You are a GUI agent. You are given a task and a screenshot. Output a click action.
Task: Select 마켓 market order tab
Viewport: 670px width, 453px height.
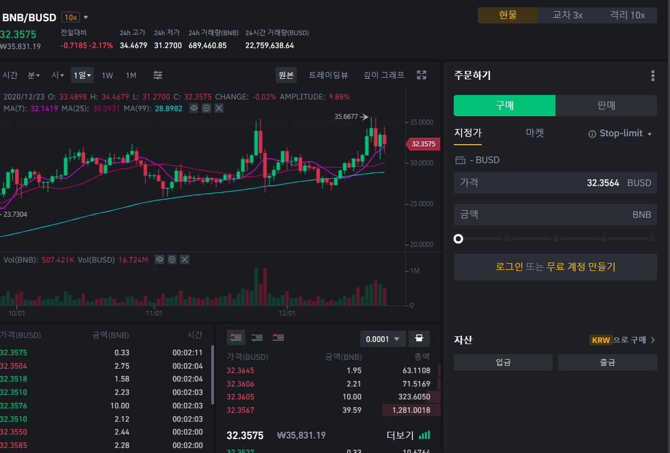(535, 133)
